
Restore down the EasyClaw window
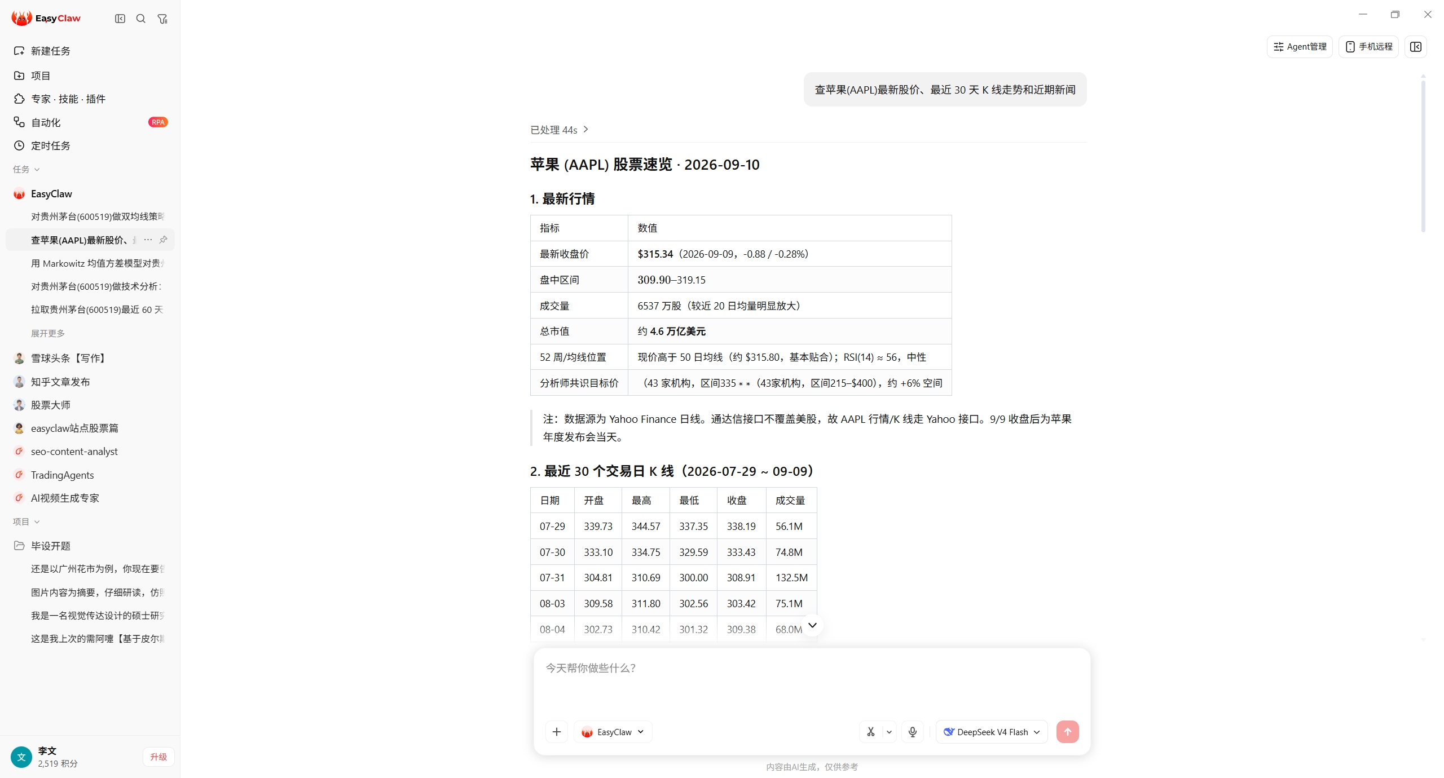pyautogui.click(x=1395, y=15)
